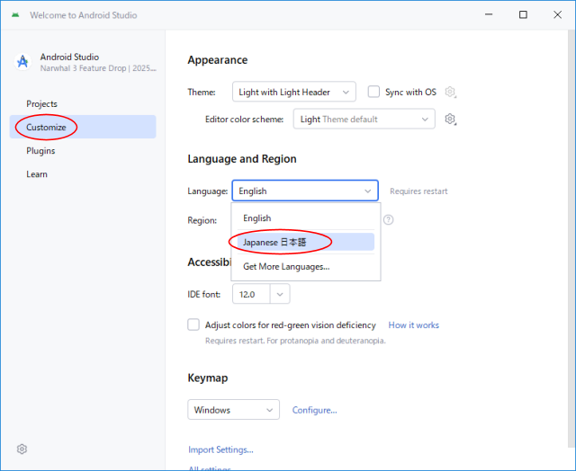Click gear icon next to Sync with OS
Viewport: 576px width, 471px height.
coord(450,92)
